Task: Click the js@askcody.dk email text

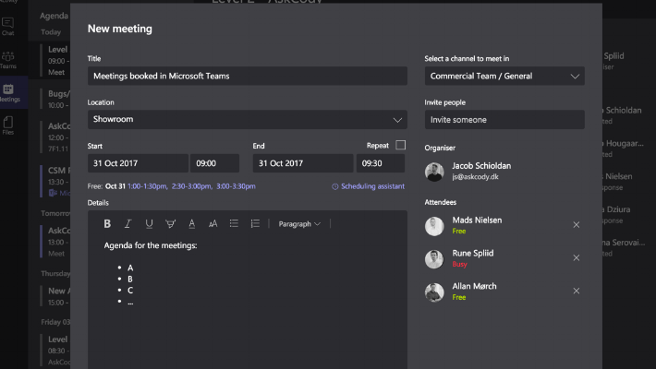Action: 475,177
